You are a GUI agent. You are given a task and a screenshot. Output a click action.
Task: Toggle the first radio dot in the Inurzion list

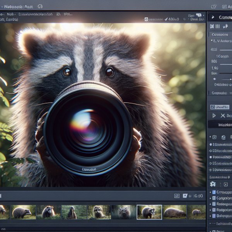pos(210,144)
